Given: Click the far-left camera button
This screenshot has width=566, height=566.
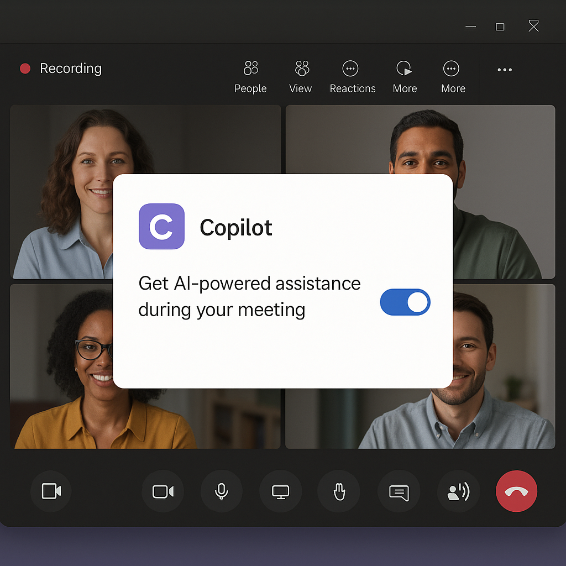Looking at the screenshot, I should coord(51,491).
